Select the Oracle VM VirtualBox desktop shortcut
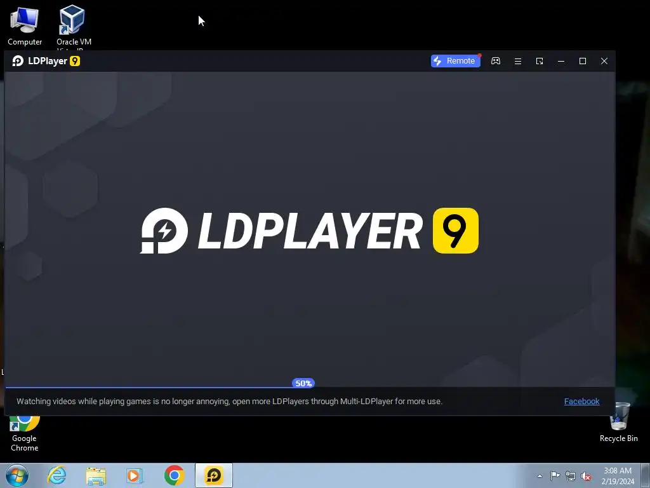 pos(74,28)
